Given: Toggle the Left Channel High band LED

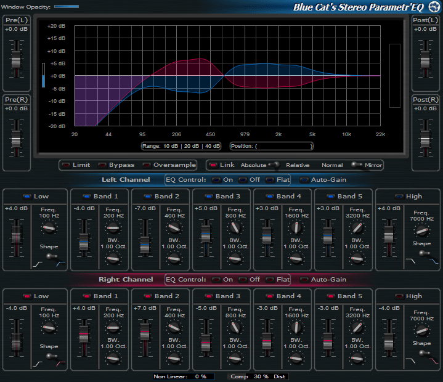Looking at the screenshot, I should point(399,197).
